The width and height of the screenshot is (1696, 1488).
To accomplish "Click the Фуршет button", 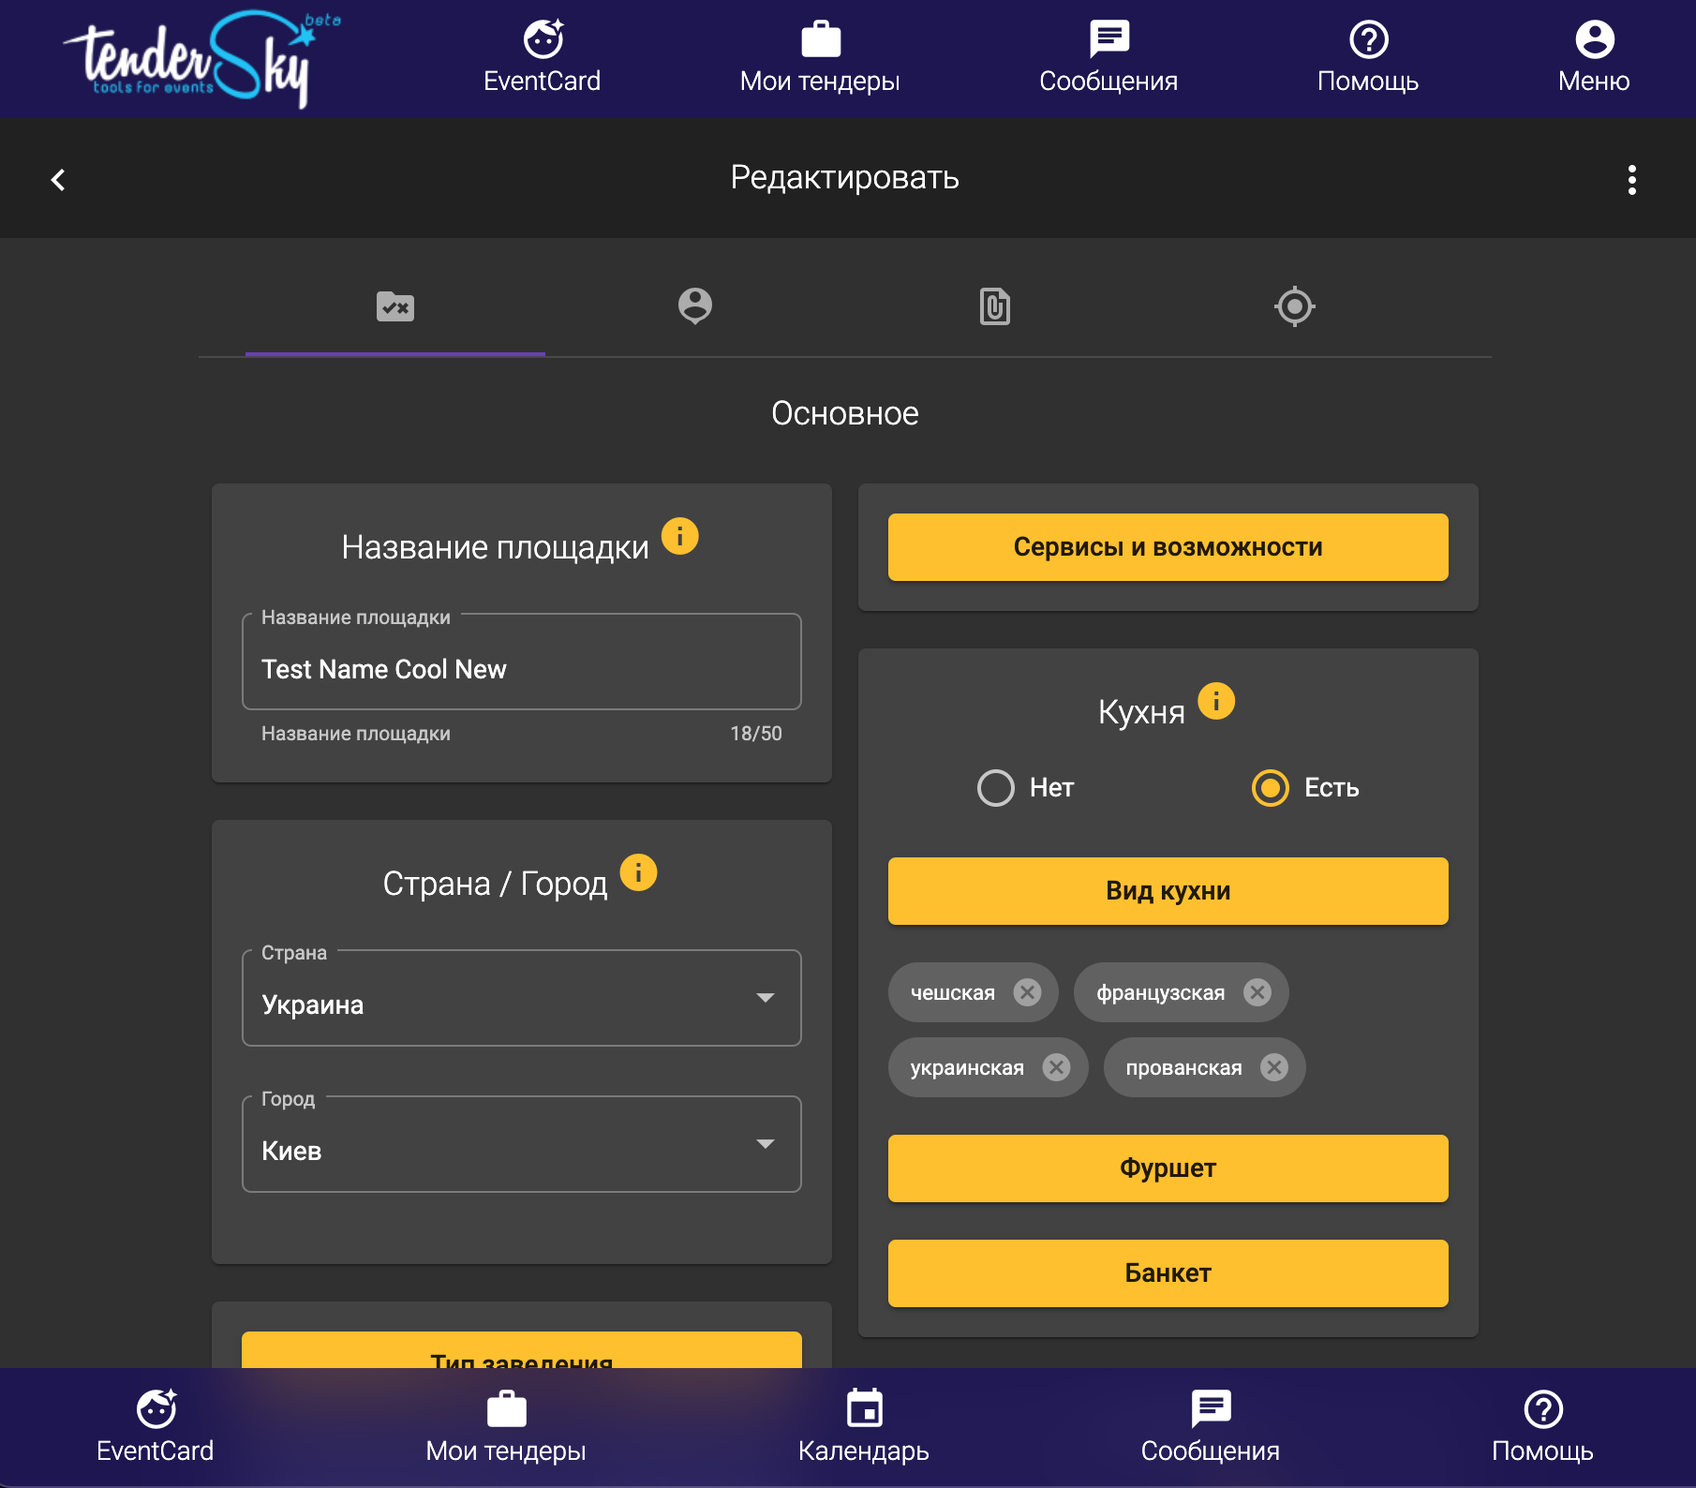I will [1168, 1168].
